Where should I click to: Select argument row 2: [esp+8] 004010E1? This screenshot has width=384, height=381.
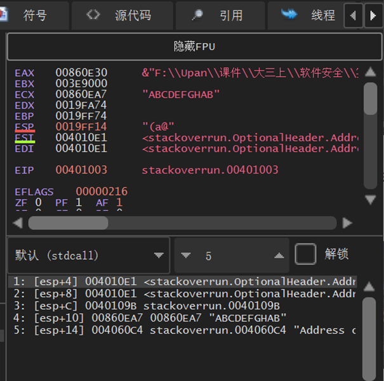(x=182, y=294)
